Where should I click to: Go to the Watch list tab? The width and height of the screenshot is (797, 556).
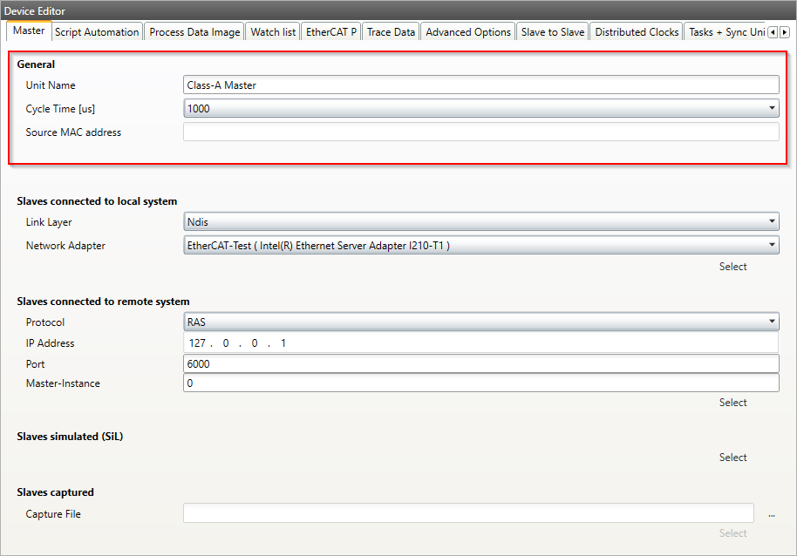click(273, 32)
